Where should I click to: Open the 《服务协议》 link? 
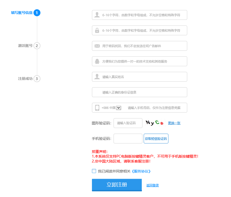pyautogui.click(x=141, y=171)
